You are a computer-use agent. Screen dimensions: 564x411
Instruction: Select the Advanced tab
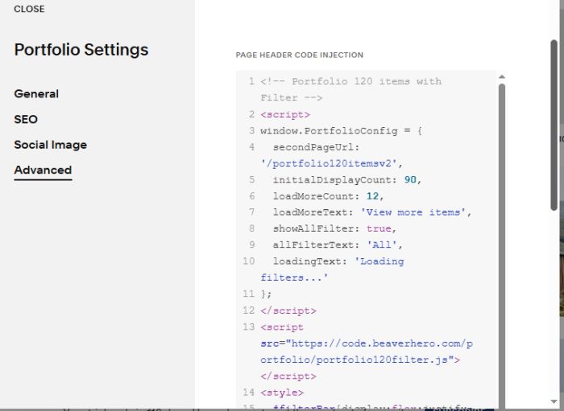43,170
